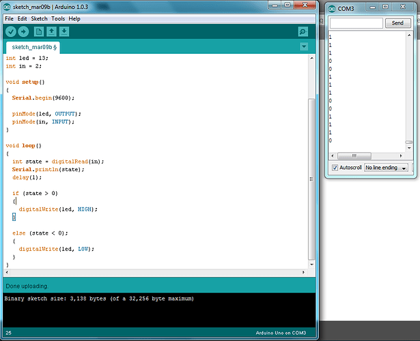Image resolution: width=420 pixels, height=341 pixels.
Task: Click the 'delay(1);' line
Action: [x=27, y=177]
